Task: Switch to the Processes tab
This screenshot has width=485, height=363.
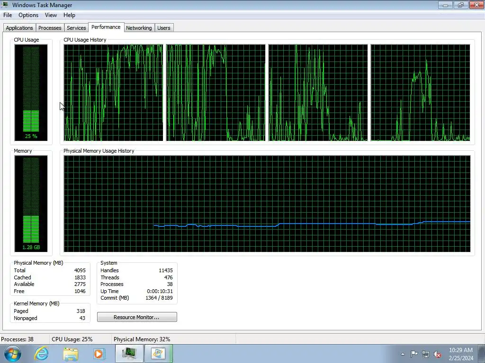Action: 50,28
